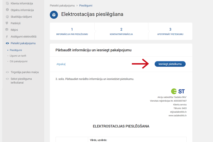
Task: Submit with Iesniegt pieteikumu button
Action: point(170,64)
